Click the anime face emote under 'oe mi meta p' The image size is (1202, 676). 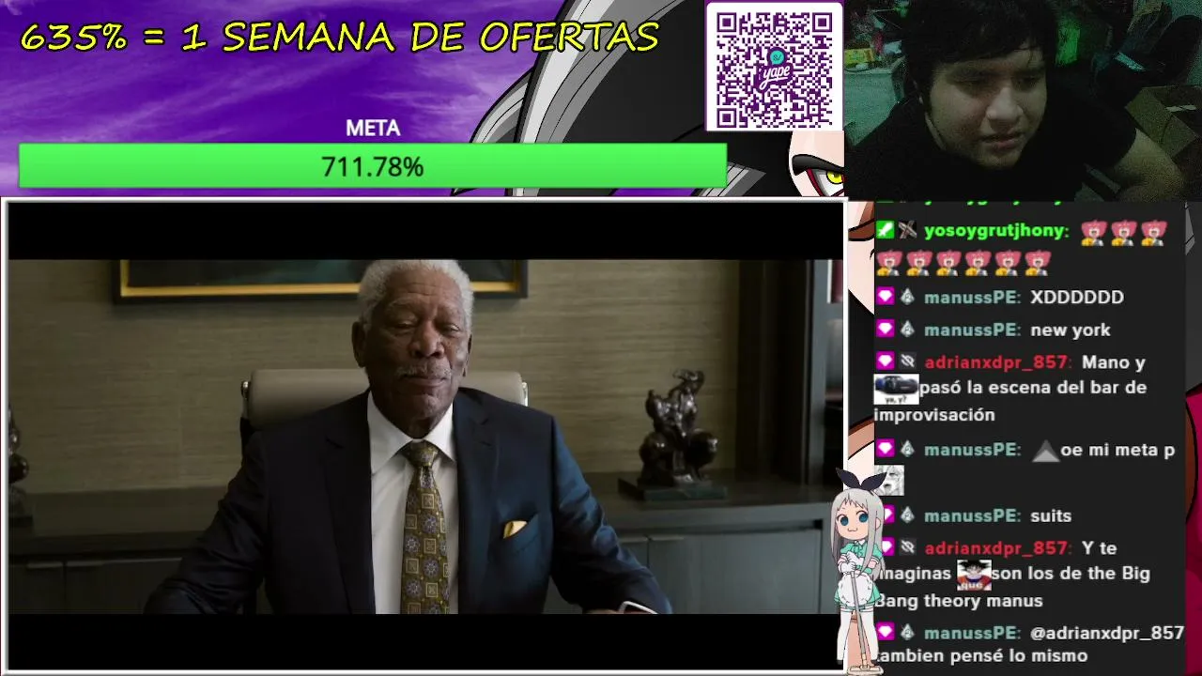[x=889, y=480]
